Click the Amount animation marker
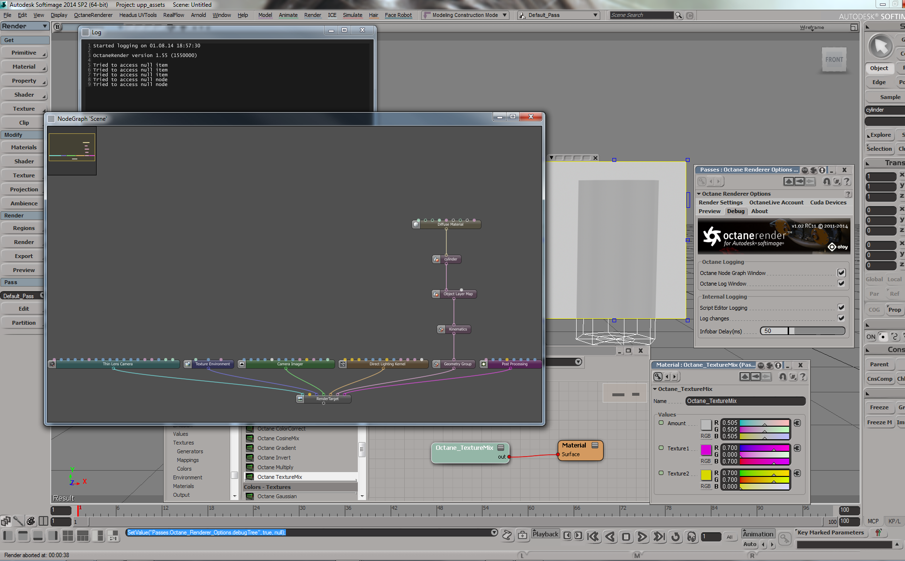The height and width of the screenshot is (561, 905). 661,423
